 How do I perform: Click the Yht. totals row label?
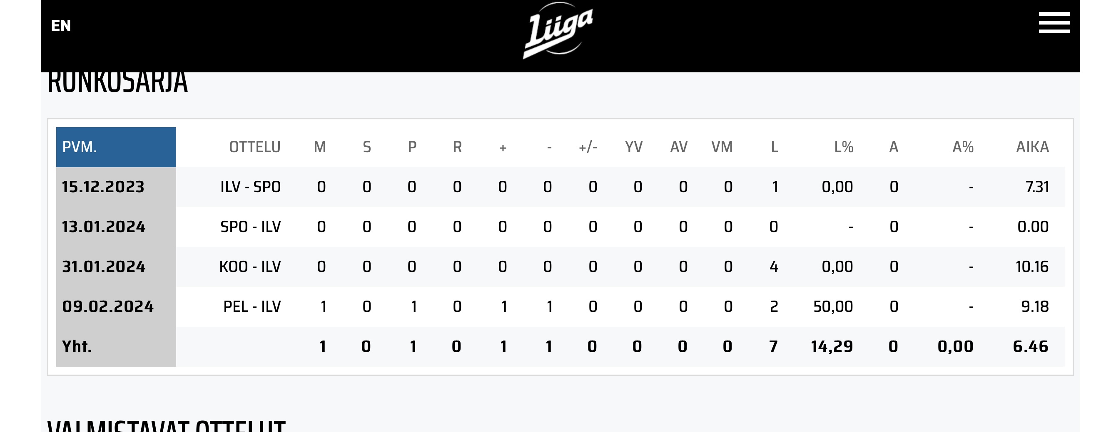77,346
